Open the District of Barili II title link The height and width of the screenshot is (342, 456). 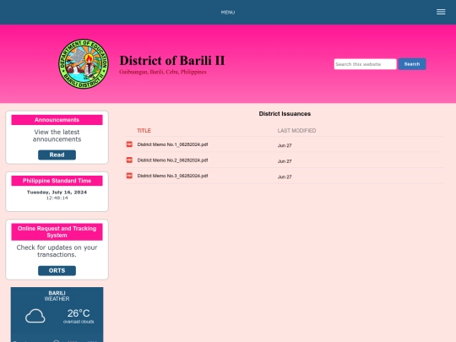pos(172,61)
